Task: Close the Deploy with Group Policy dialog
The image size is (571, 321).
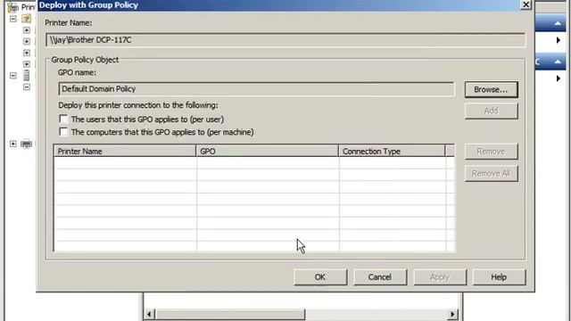Action: (x=525, y=4)
